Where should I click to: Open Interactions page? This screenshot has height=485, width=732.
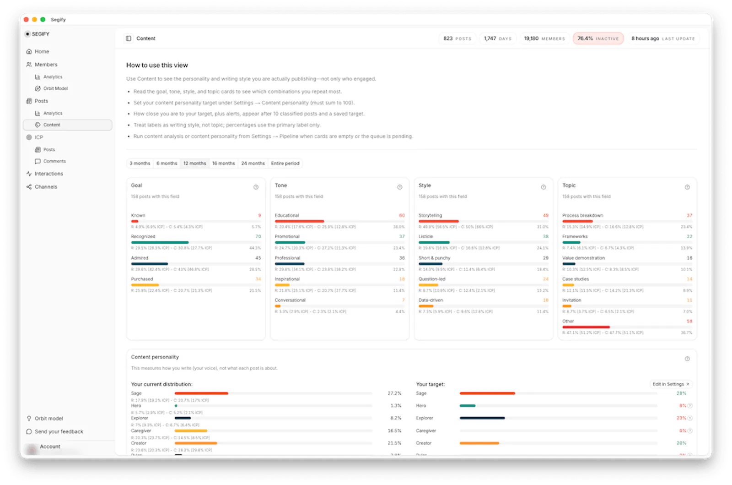48,174
